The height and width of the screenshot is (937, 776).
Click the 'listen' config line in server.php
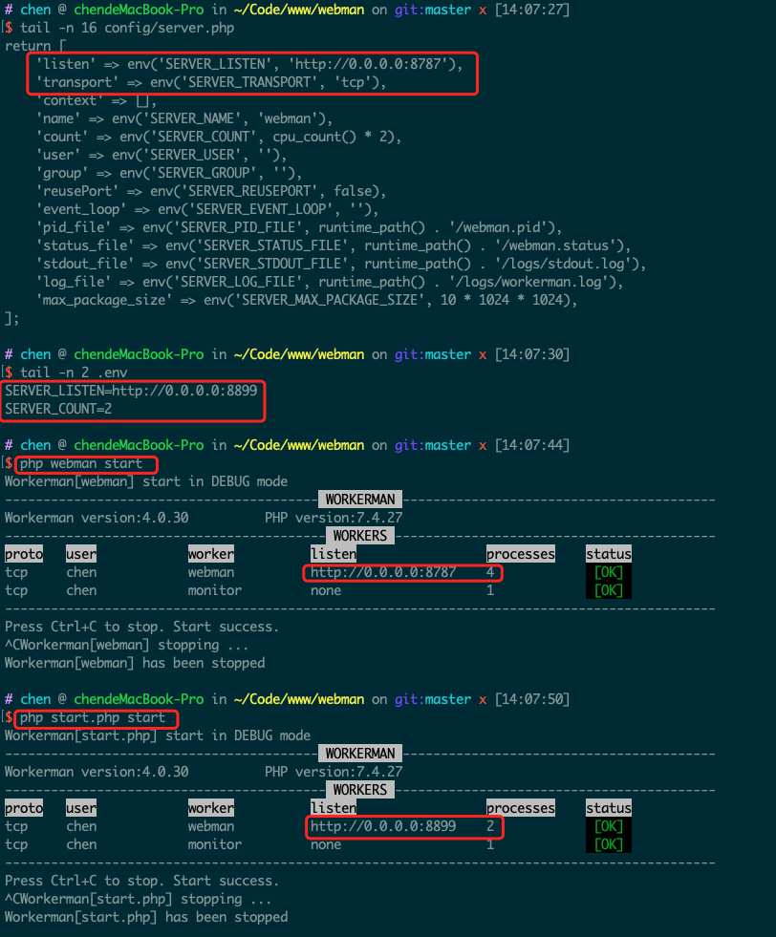(x=249, y=64)
